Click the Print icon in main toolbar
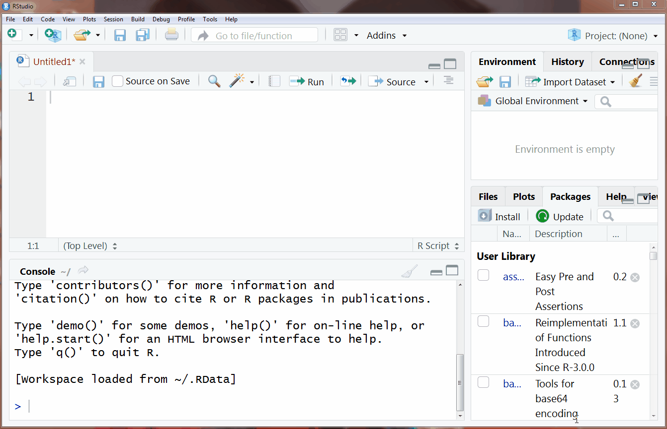This screenshot has width=667, height=429. (171, 35)
